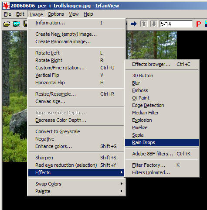Open Canvas size... dialog
This screenshot has height=210, width=207.
(x=77, y=101)
